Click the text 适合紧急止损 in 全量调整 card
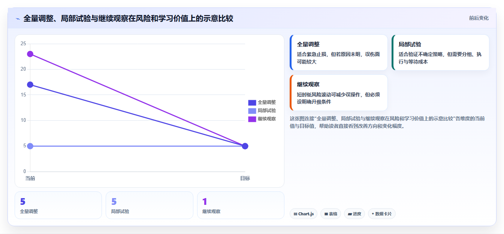This screenshot has width=504, height=234. pyautogui.click(x=312, y=54)
